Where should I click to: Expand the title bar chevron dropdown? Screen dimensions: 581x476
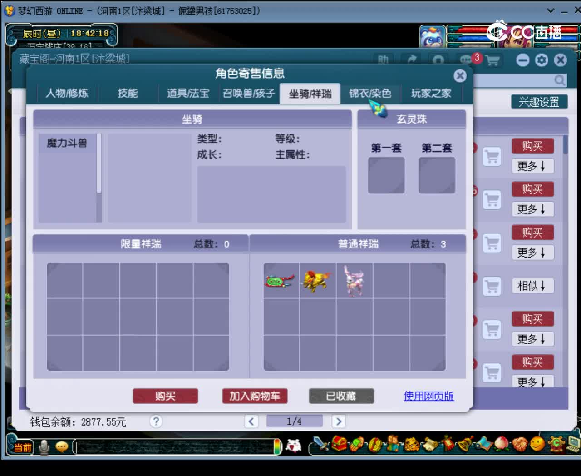pyautogui.click(x=551, y=10)
